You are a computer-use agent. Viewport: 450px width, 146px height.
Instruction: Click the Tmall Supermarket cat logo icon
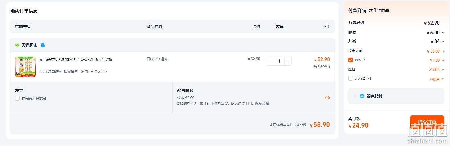[x=17, y=45]
